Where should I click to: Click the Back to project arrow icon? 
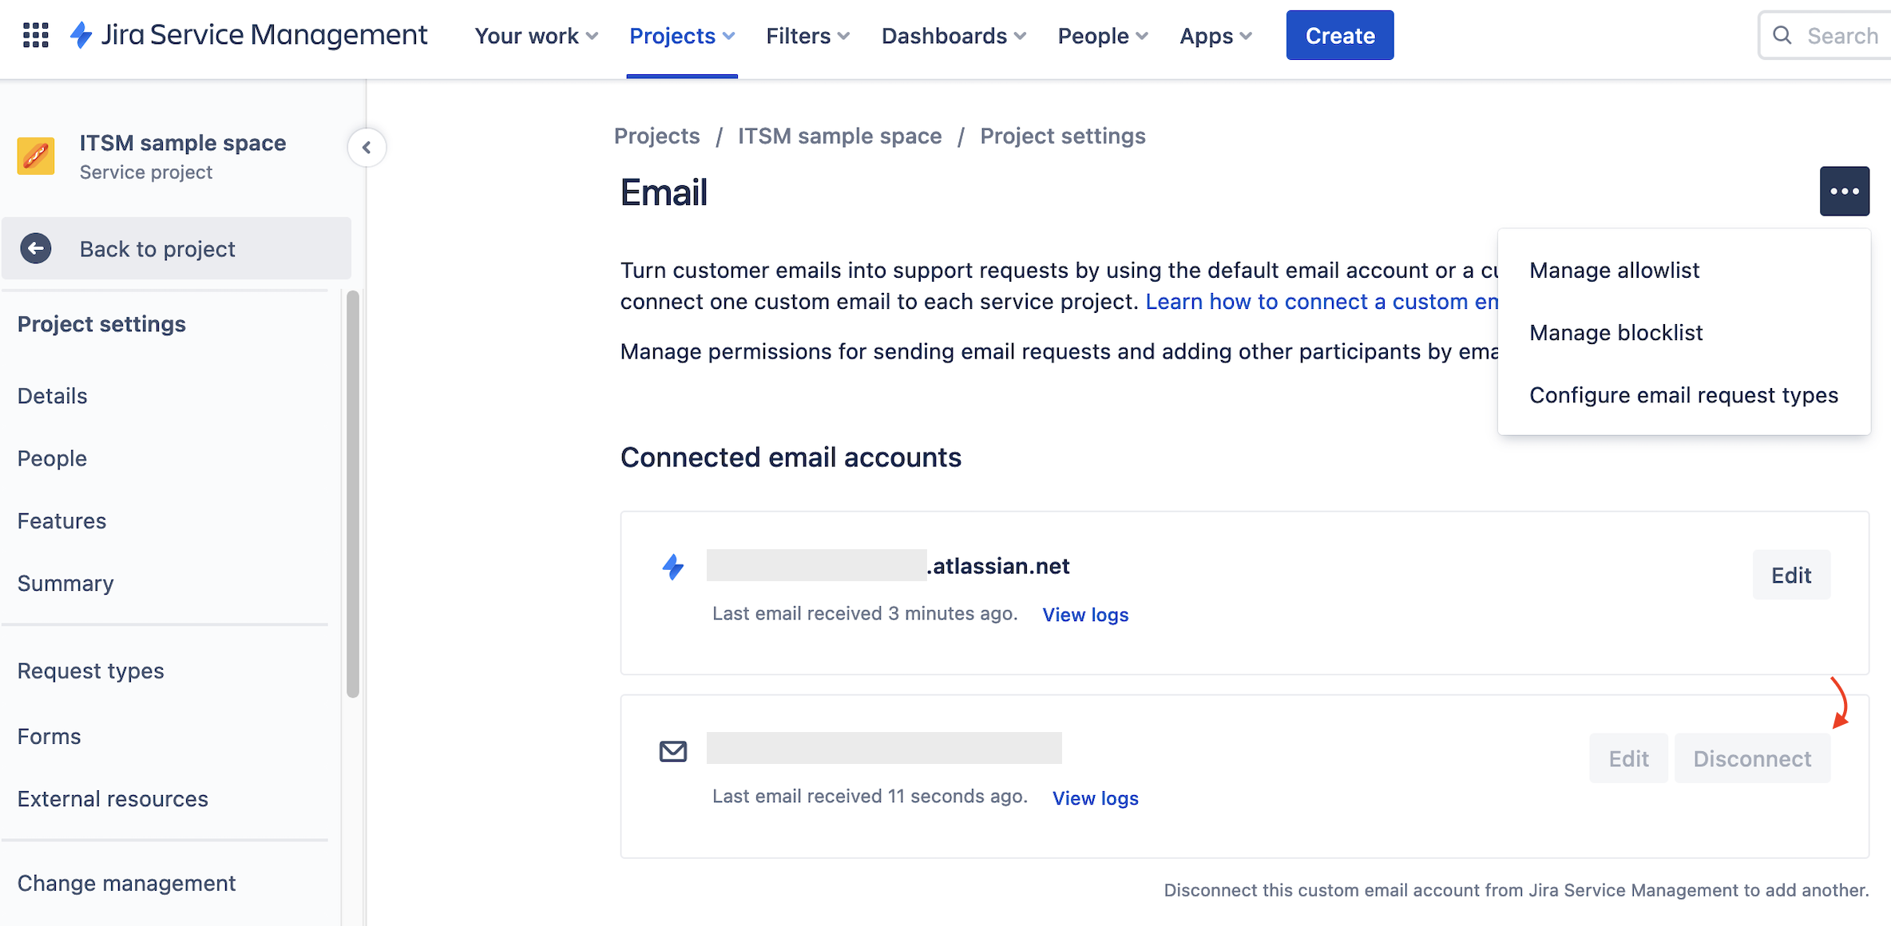click(36, 248)
